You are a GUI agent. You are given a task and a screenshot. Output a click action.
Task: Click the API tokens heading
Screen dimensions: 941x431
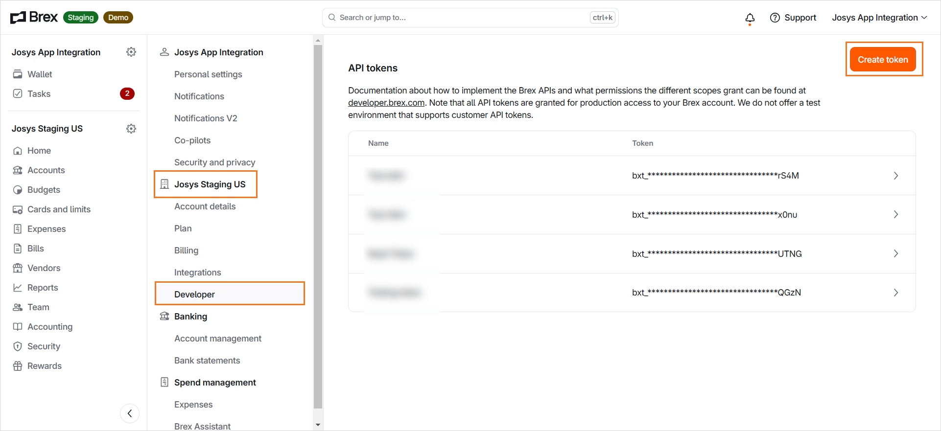[373, 68]
